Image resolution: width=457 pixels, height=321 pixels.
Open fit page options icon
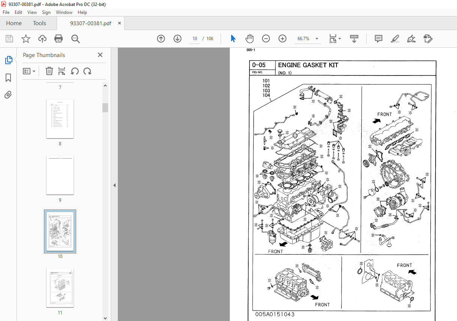point(335,39)
